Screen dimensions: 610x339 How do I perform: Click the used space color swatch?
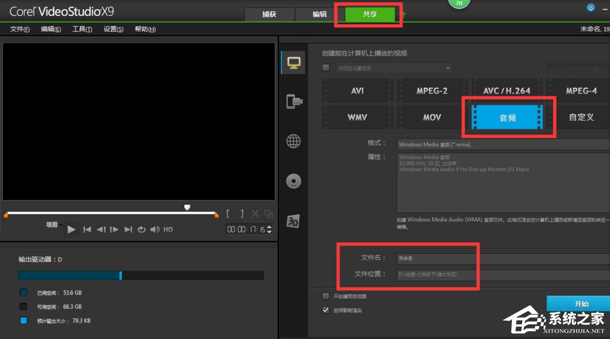(x=23, y=292)
